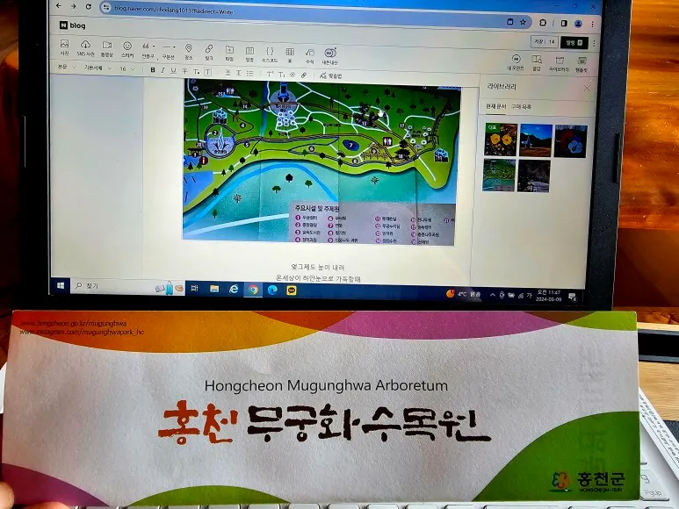
Task: Click the 사진 (photo) insert icon
Action: pyautogui.click(x=65, y=47)
